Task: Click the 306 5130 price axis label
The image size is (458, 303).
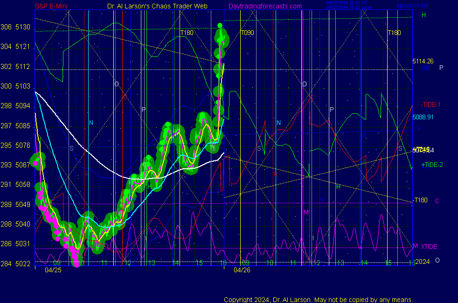Action: coord(15,27)
